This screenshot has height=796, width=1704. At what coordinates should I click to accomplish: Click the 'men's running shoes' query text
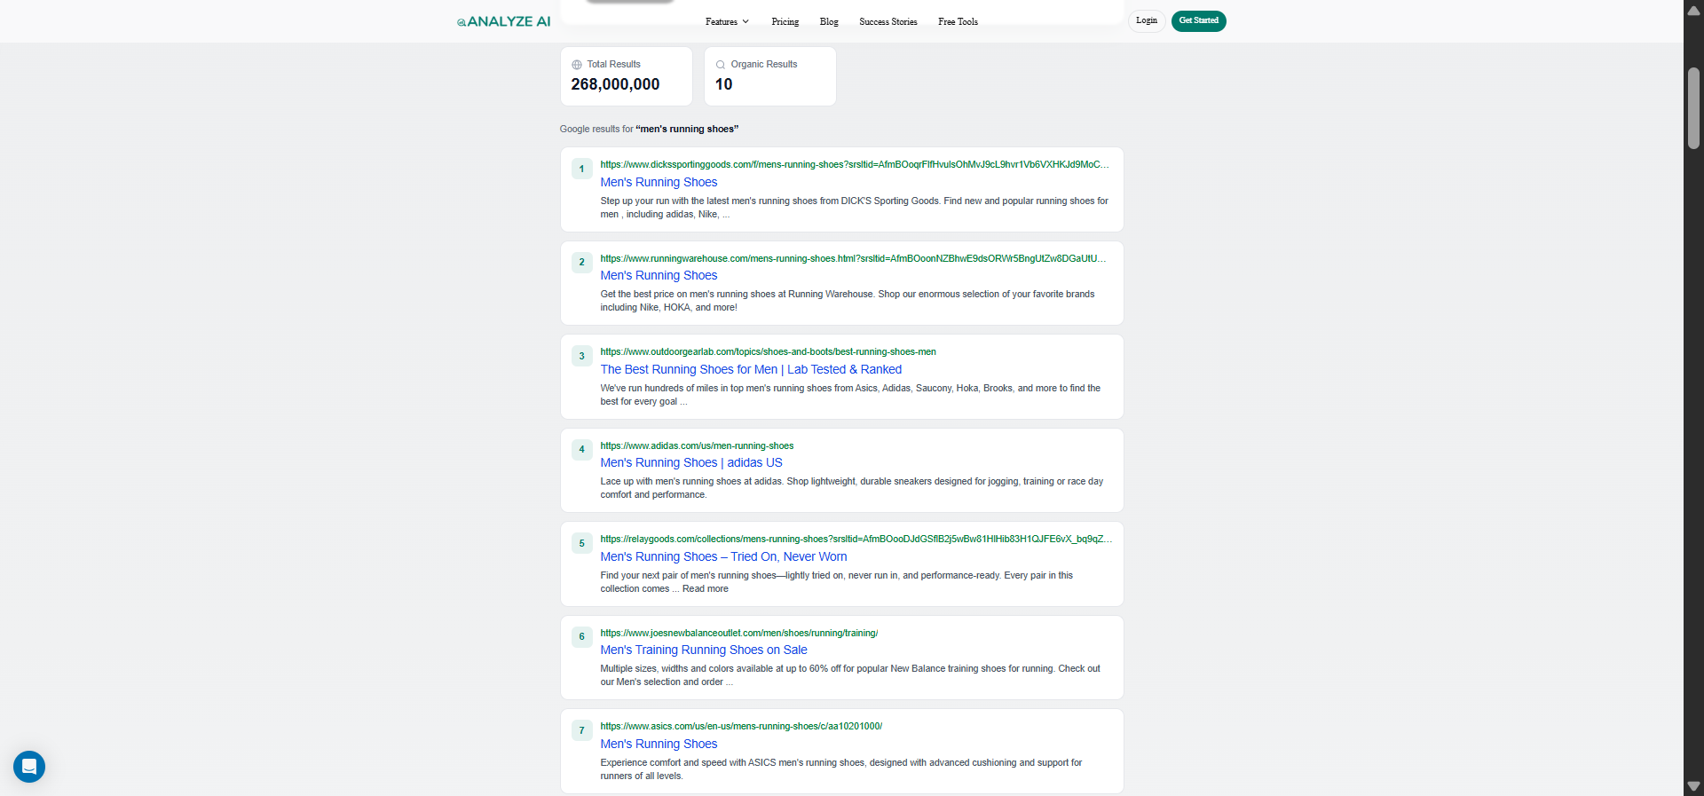coord(687,130)
